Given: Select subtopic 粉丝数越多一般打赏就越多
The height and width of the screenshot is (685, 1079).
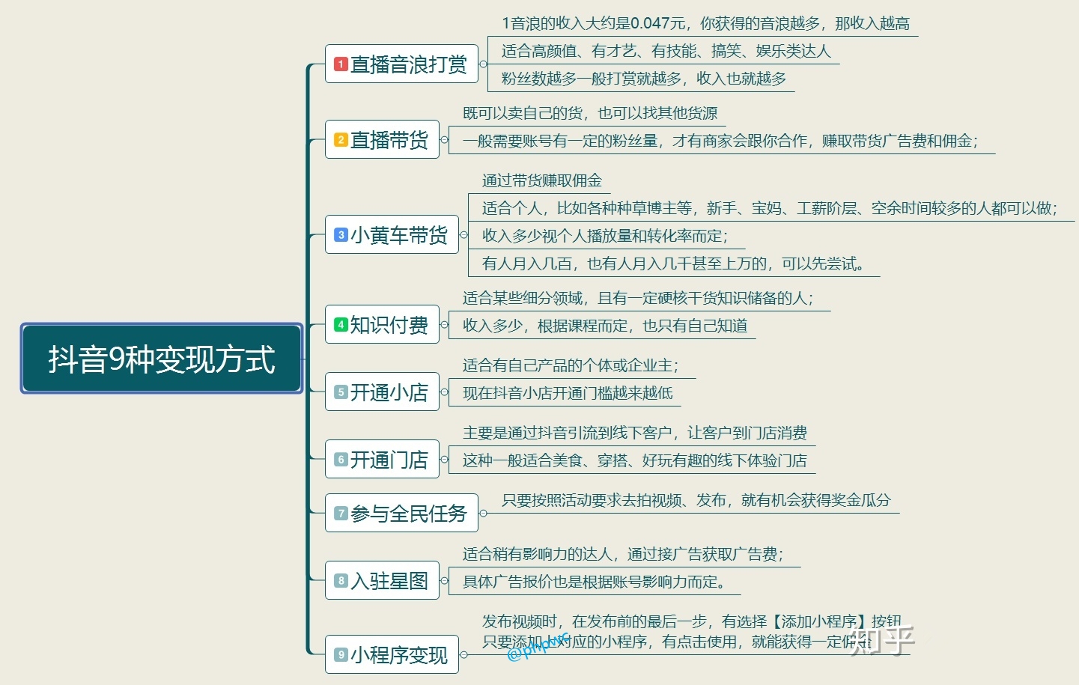Looking at the screenshot, I should click(x=644, y=79).
